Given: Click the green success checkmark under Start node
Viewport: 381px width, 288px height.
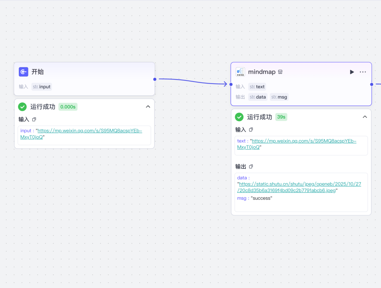Looking at the screenshot, I should (23, 107).
